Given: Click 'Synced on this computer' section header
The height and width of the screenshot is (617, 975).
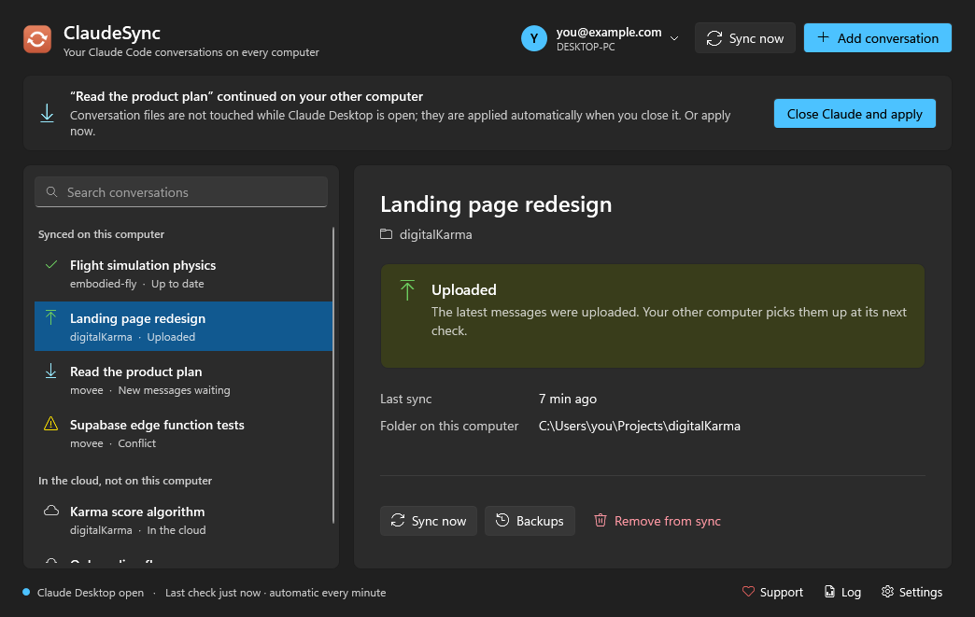Looking at the screenshot, I should click(x=102, y=234).
